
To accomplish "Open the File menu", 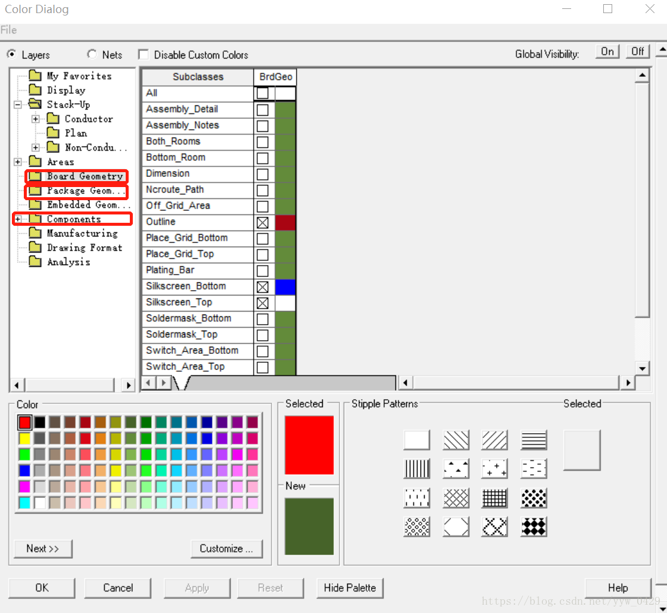I will tap(9, 30).
